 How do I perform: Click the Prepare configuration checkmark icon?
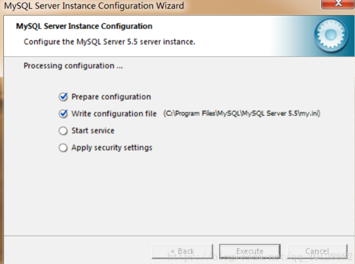(x=63, y=97)
